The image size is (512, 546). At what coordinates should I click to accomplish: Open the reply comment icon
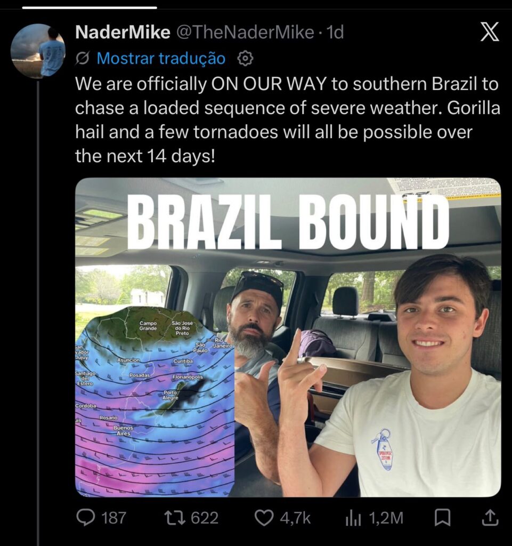coord(86,518)
